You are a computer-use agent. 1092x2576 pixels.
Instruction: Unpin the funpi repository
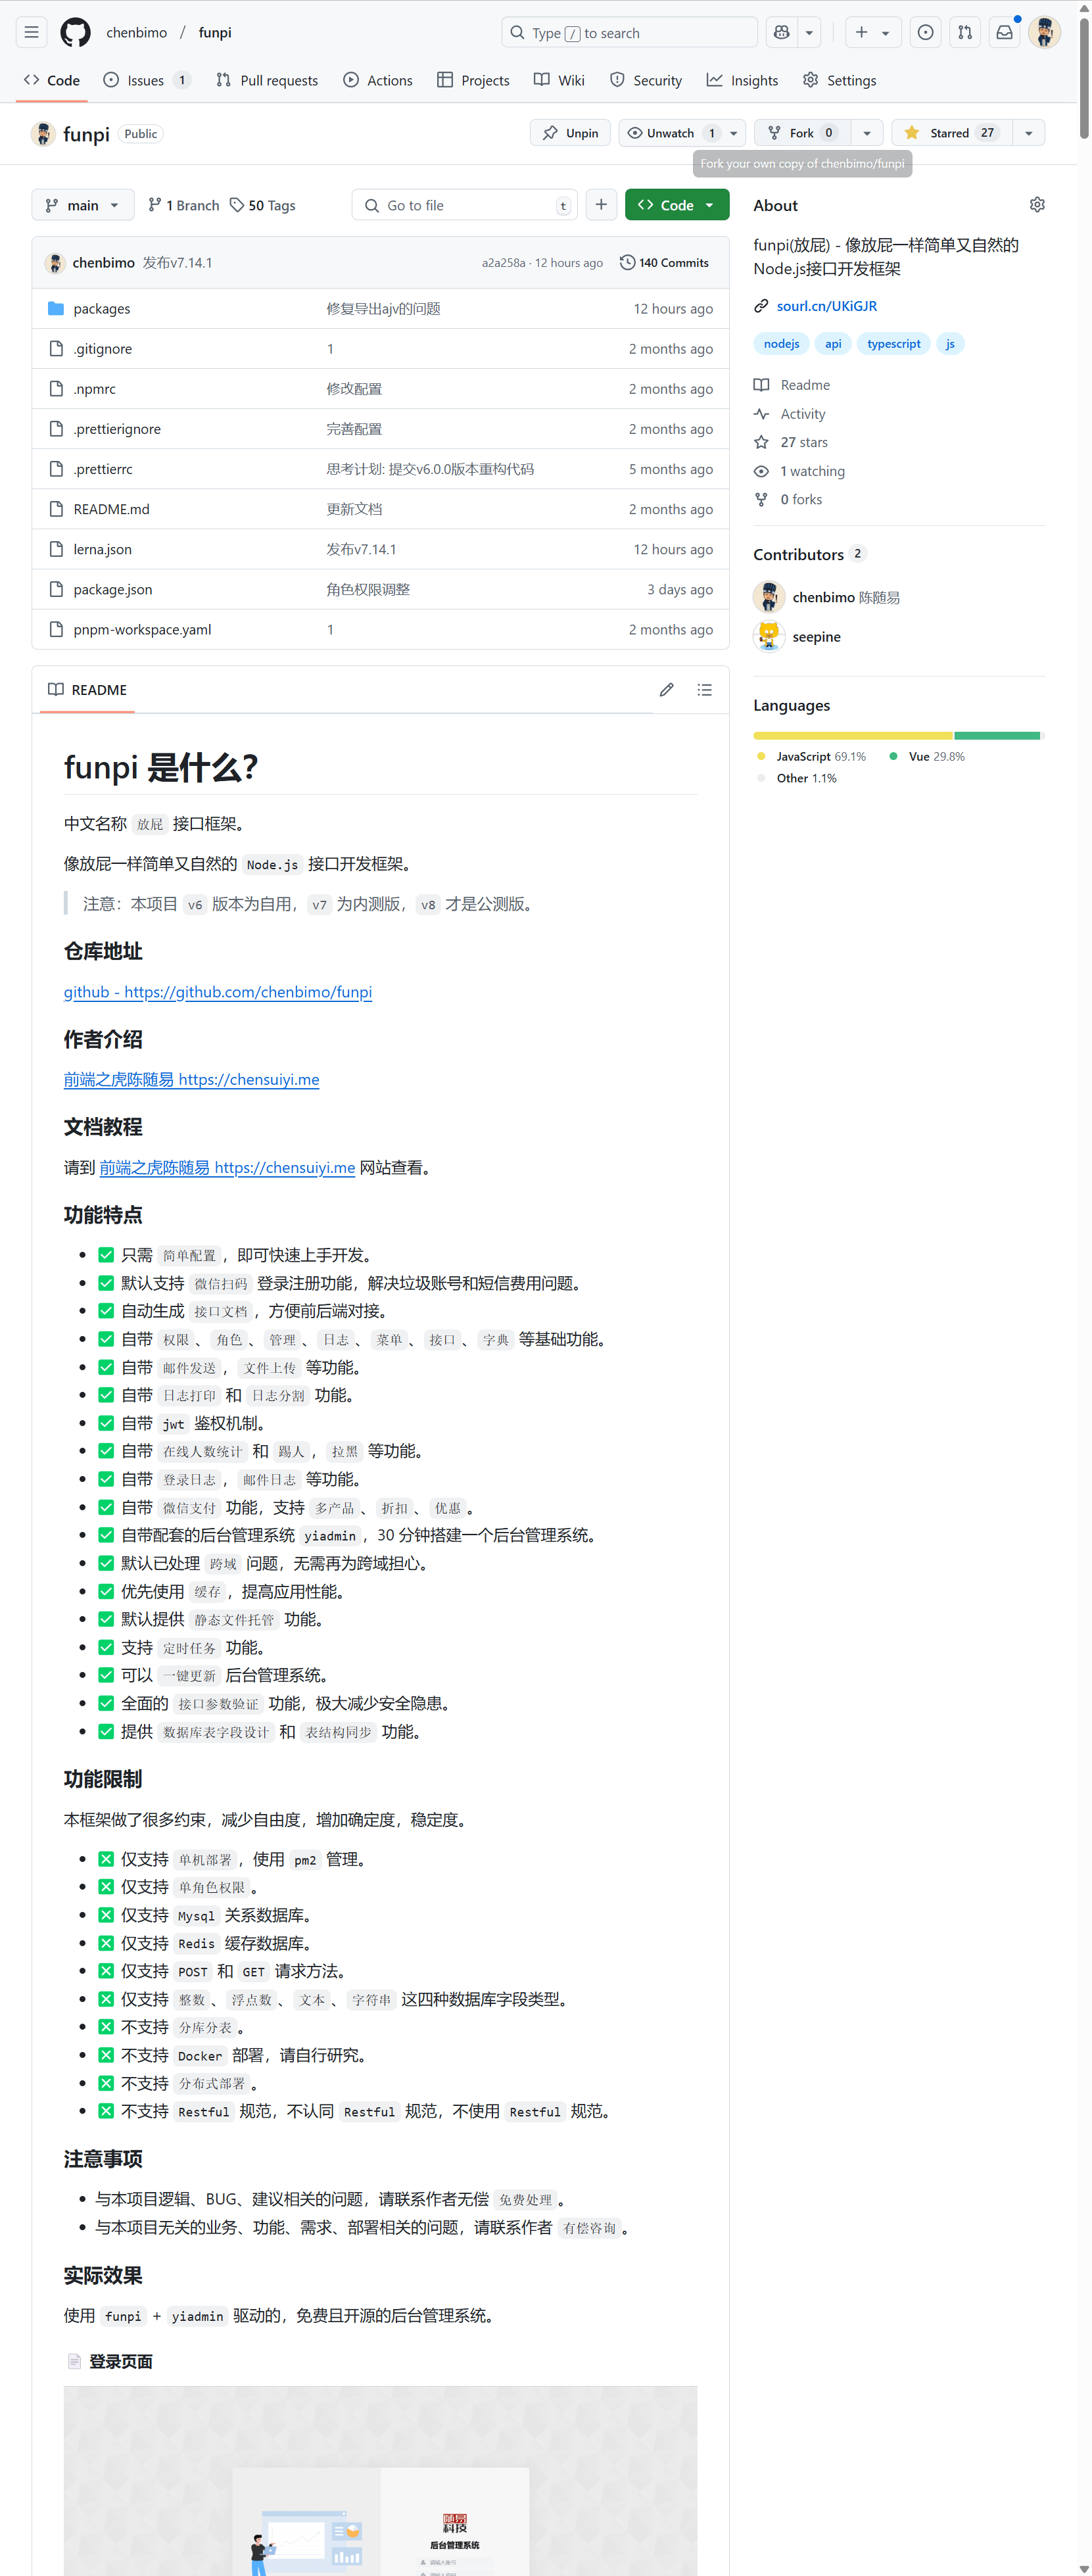(570, 133)
